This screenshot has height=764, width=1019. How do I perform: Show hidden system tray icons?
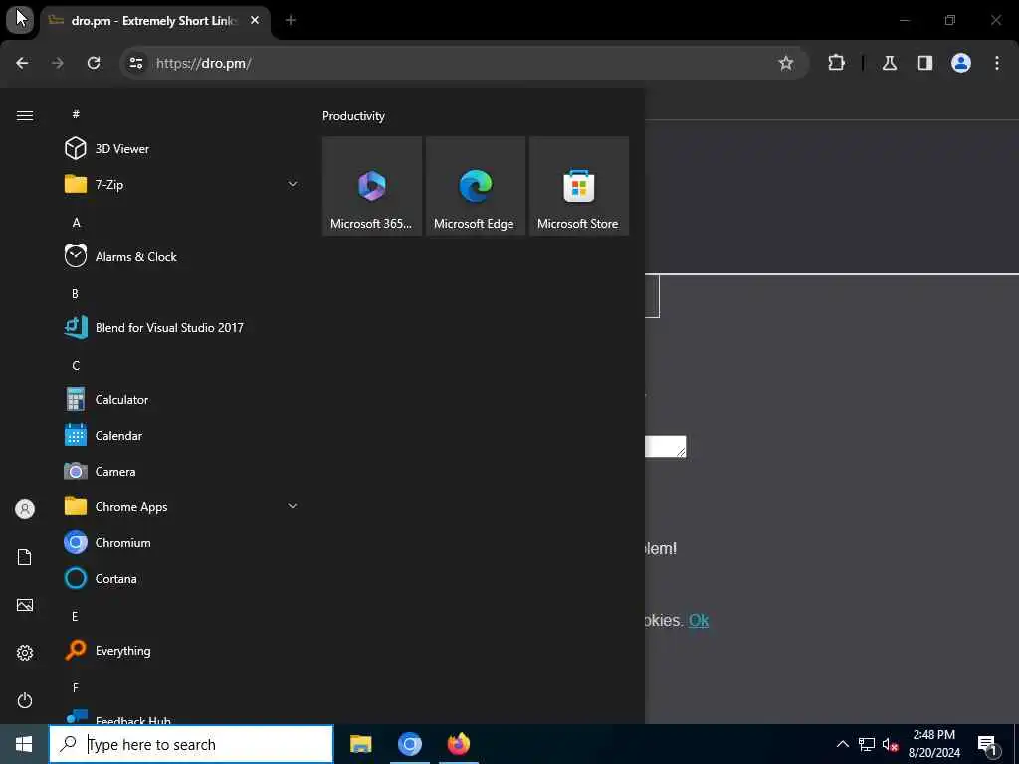click(842, 744)
